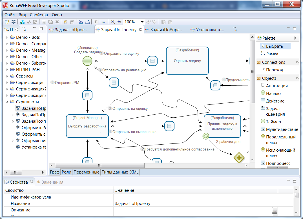This screenshot has width=303, height=219.
Task: Expand the Оформлени… process in Скриншоты
Action: [13, 141]
